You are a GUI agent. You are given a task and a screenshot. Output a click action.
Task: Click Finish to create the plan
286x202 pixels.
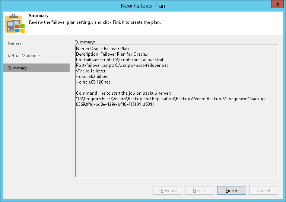[x=231, y=190]
